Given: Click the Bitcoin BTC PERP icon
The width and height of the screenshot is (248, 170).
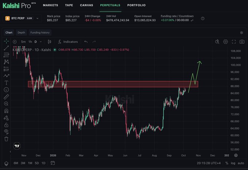Looking at the screenshot, I should pyautogui.click(x=7, y=18).
